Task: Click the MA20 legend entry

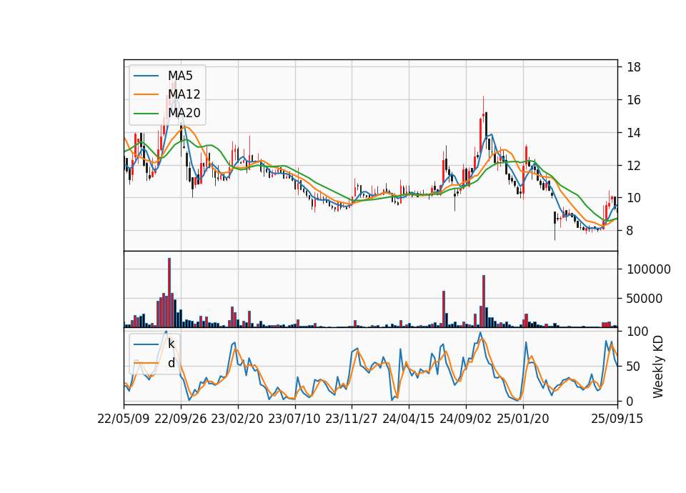Action: [x=167, y=113]
